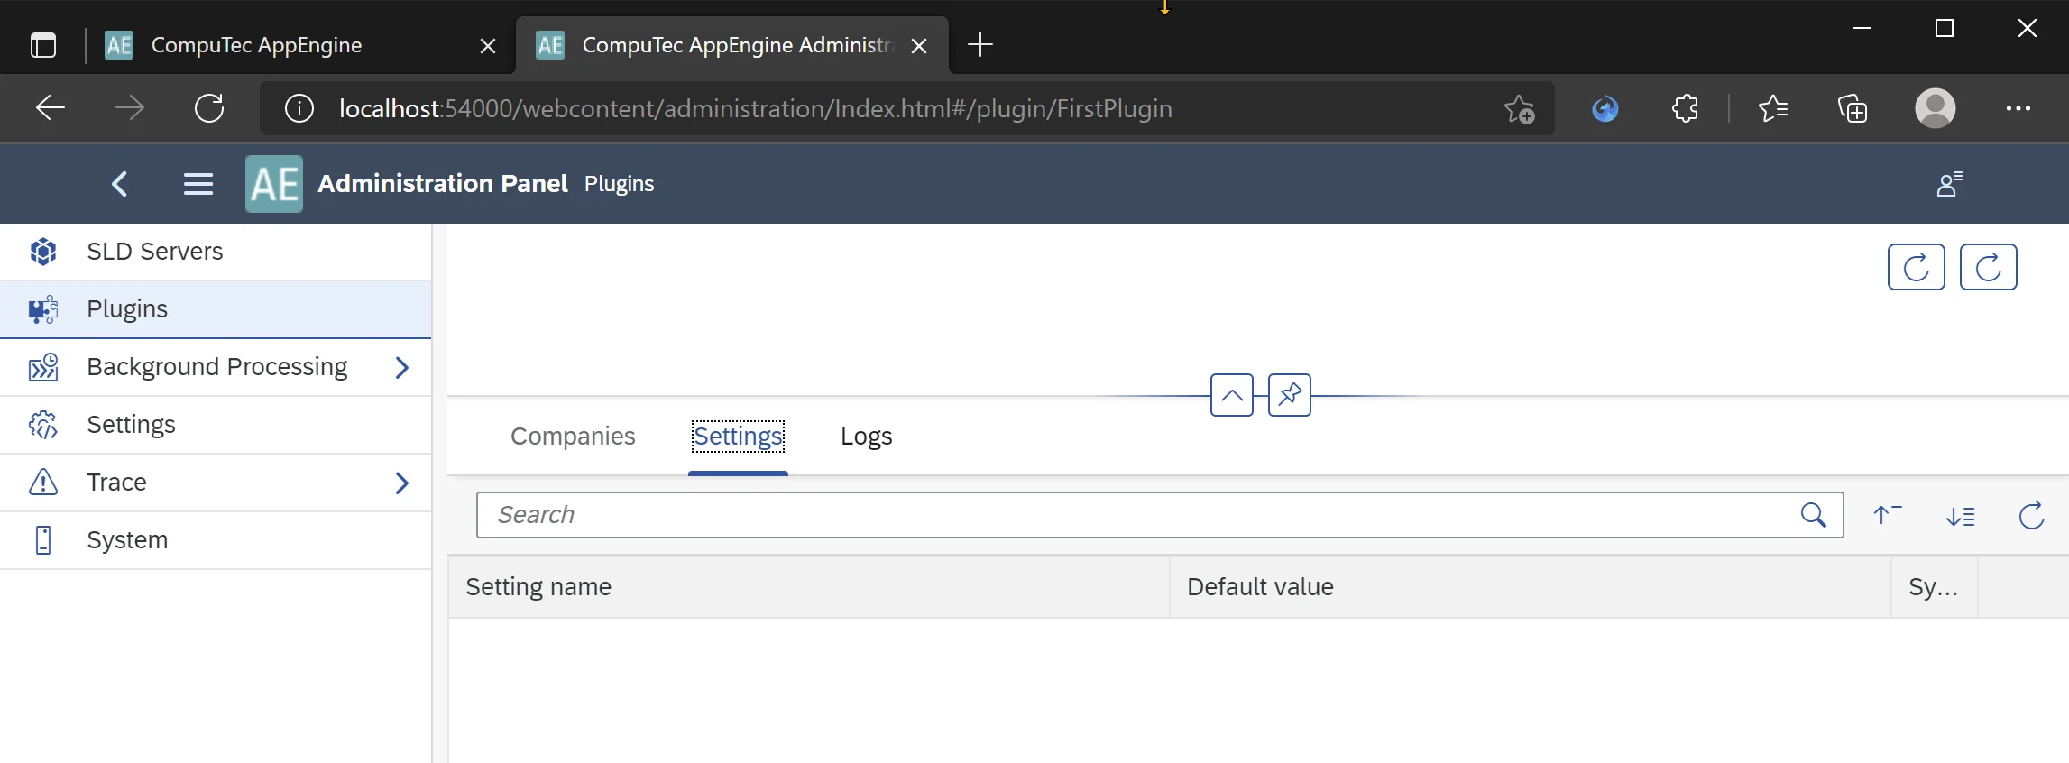This screenshot has width=2069, height=763.
Task: Click the SLD Servers cube icon
Action: [x=43, y=252]
